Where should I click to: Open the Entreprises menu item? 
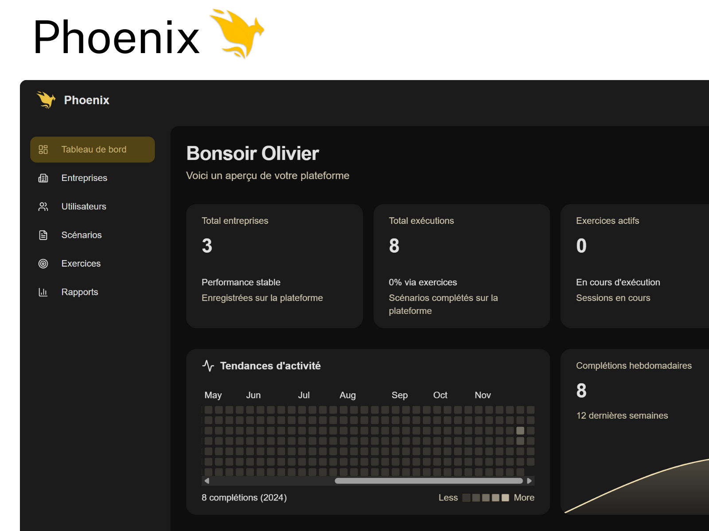click(x=84, y=178)
